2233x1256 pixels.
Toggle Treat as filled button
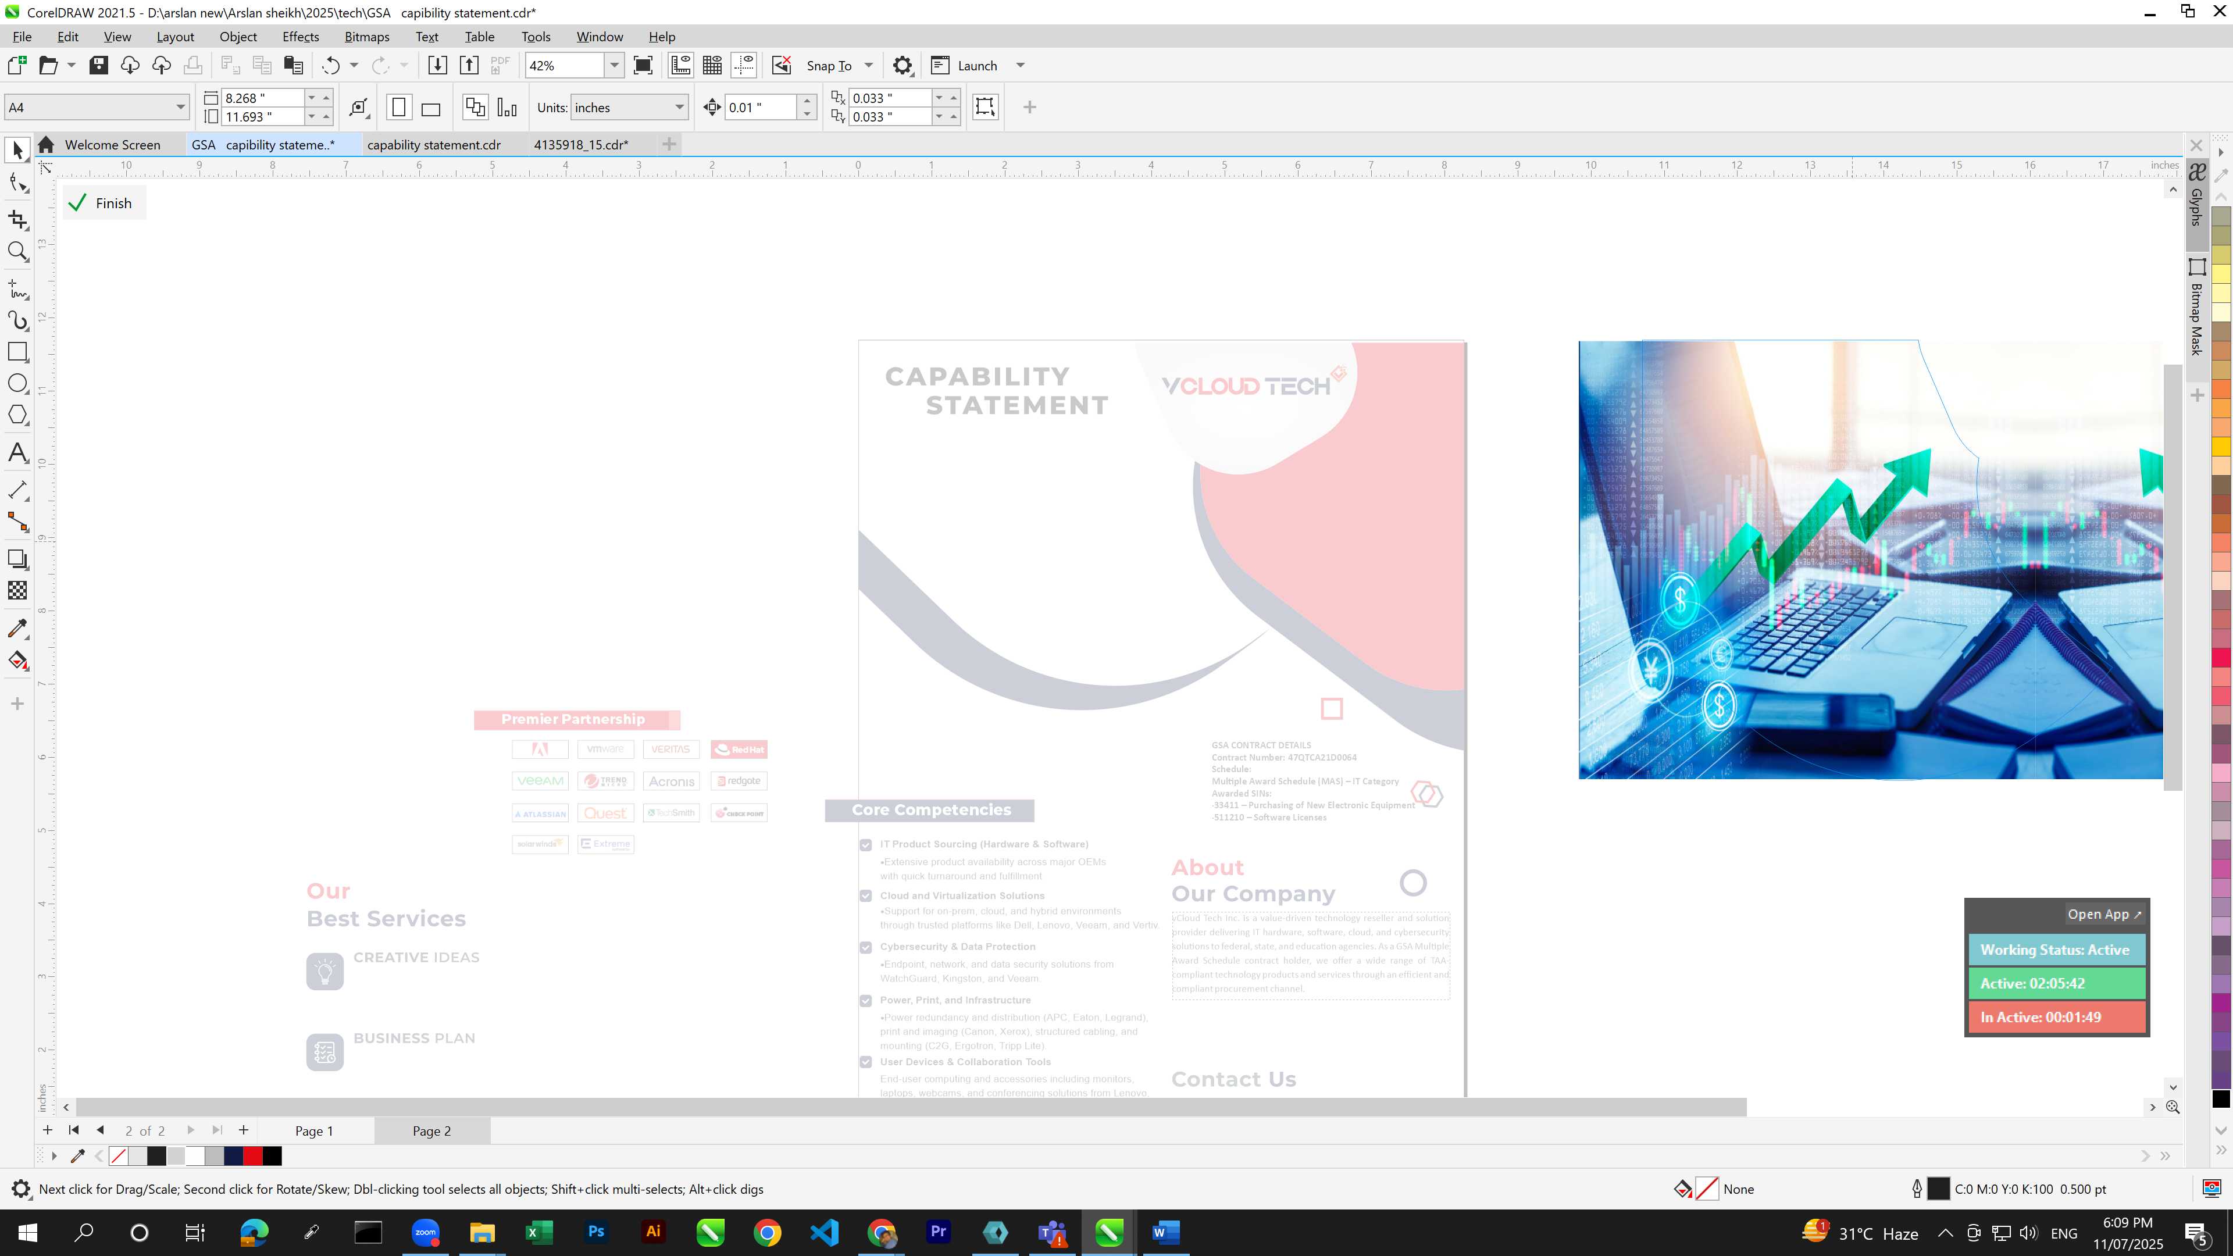pos(986,106)
